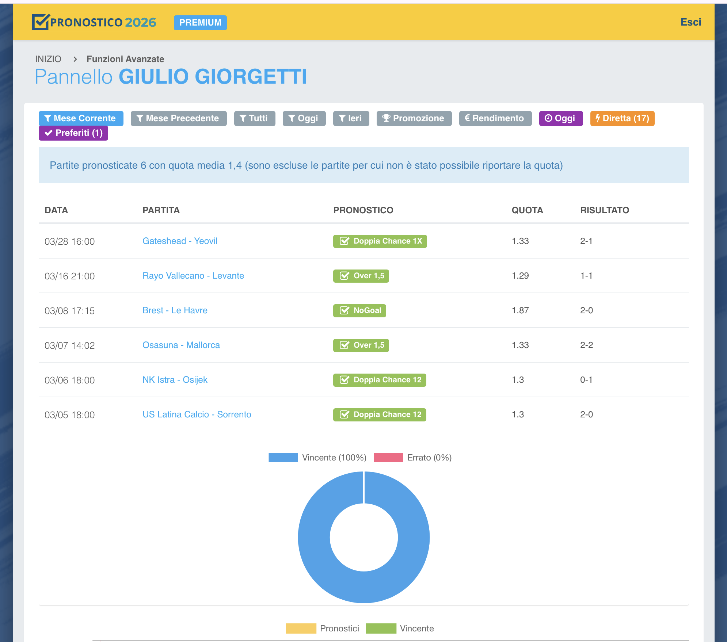Toggle Vincente blue legend swatch
727x642 pixels.
283,458
